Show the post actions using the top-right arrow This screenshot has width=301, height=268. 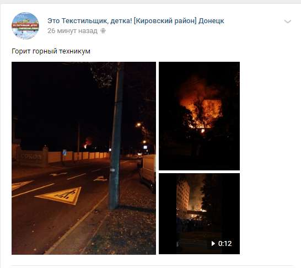(x=288, y=21)
